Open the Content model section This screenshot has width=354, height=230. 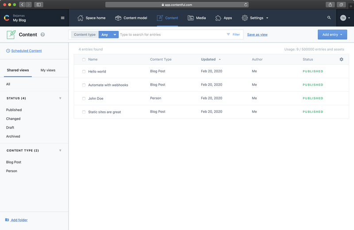click(131, 18)
